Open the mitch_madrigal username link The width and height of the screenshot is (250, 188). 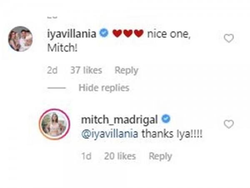pos(120,120)
